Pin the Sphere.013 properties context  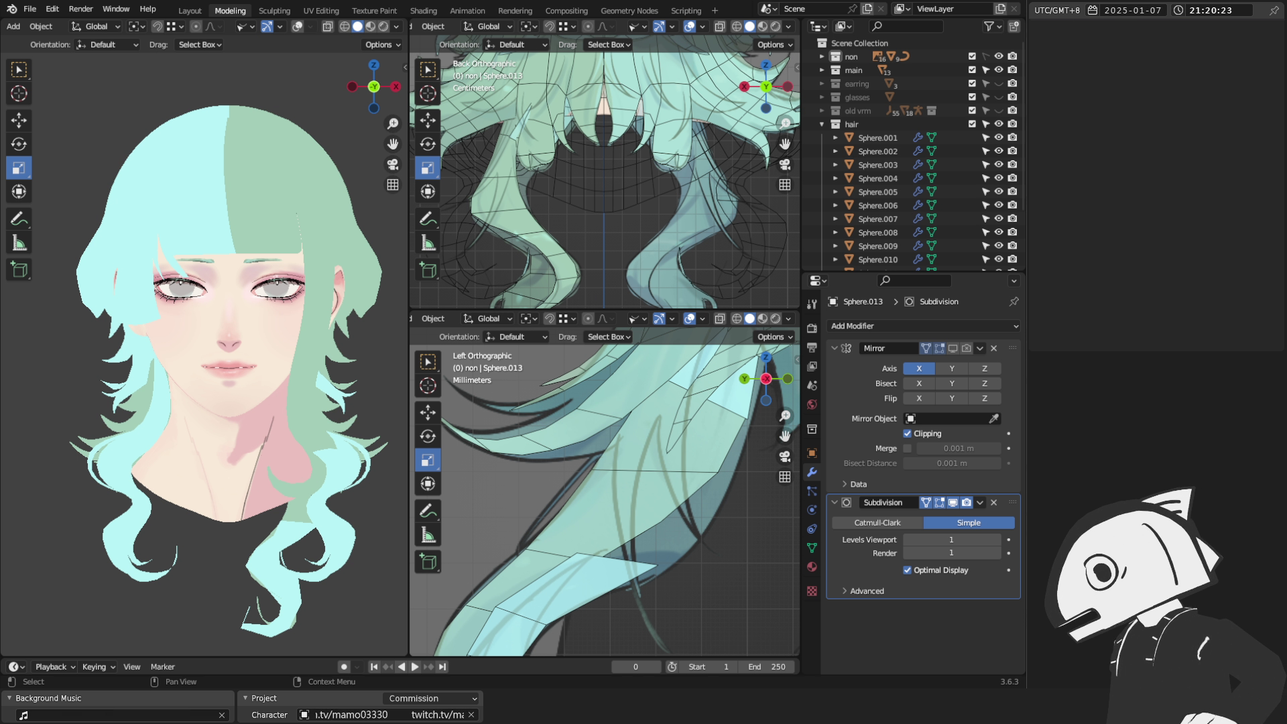(1014, 302)
